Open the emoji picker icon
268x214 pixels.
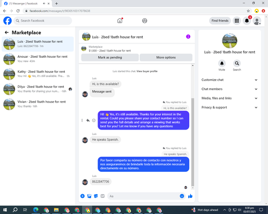coord(182,196)
